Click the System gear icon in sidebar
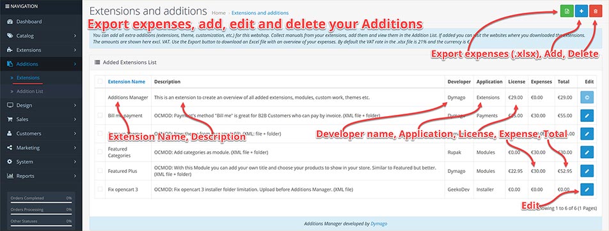The width and height of the screenshot is (609, 231). [10, 161]
